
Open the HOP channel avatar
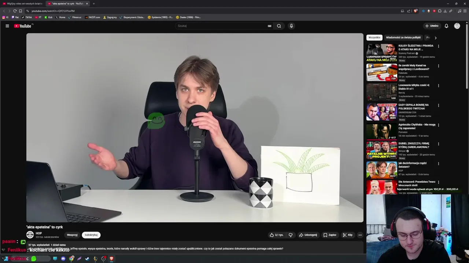[30, 235]
